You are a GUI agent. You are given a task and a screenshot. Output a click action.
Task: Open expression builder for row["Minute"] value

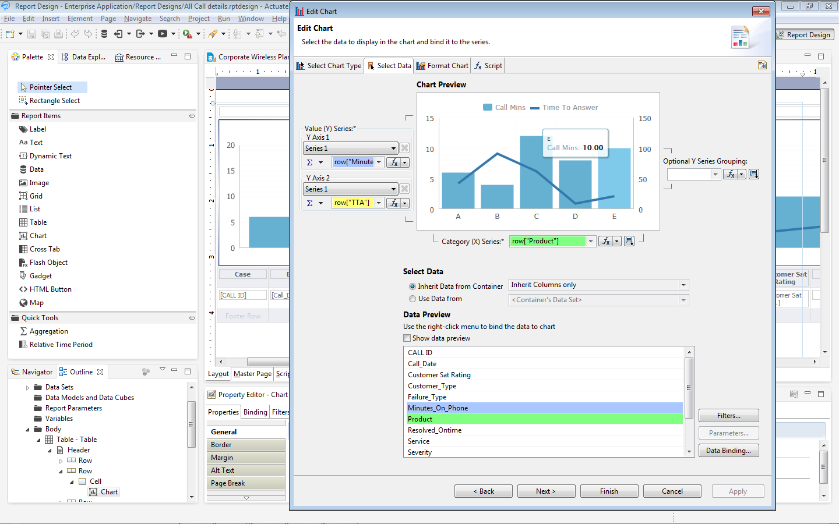[394, 162]
